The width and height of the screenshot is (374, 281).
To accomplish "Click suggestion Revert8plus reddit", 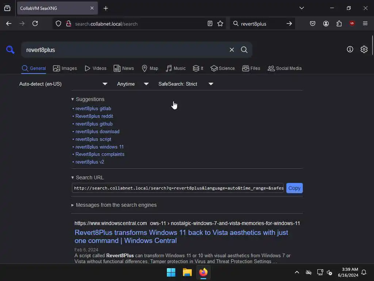I will click(94, 116).
